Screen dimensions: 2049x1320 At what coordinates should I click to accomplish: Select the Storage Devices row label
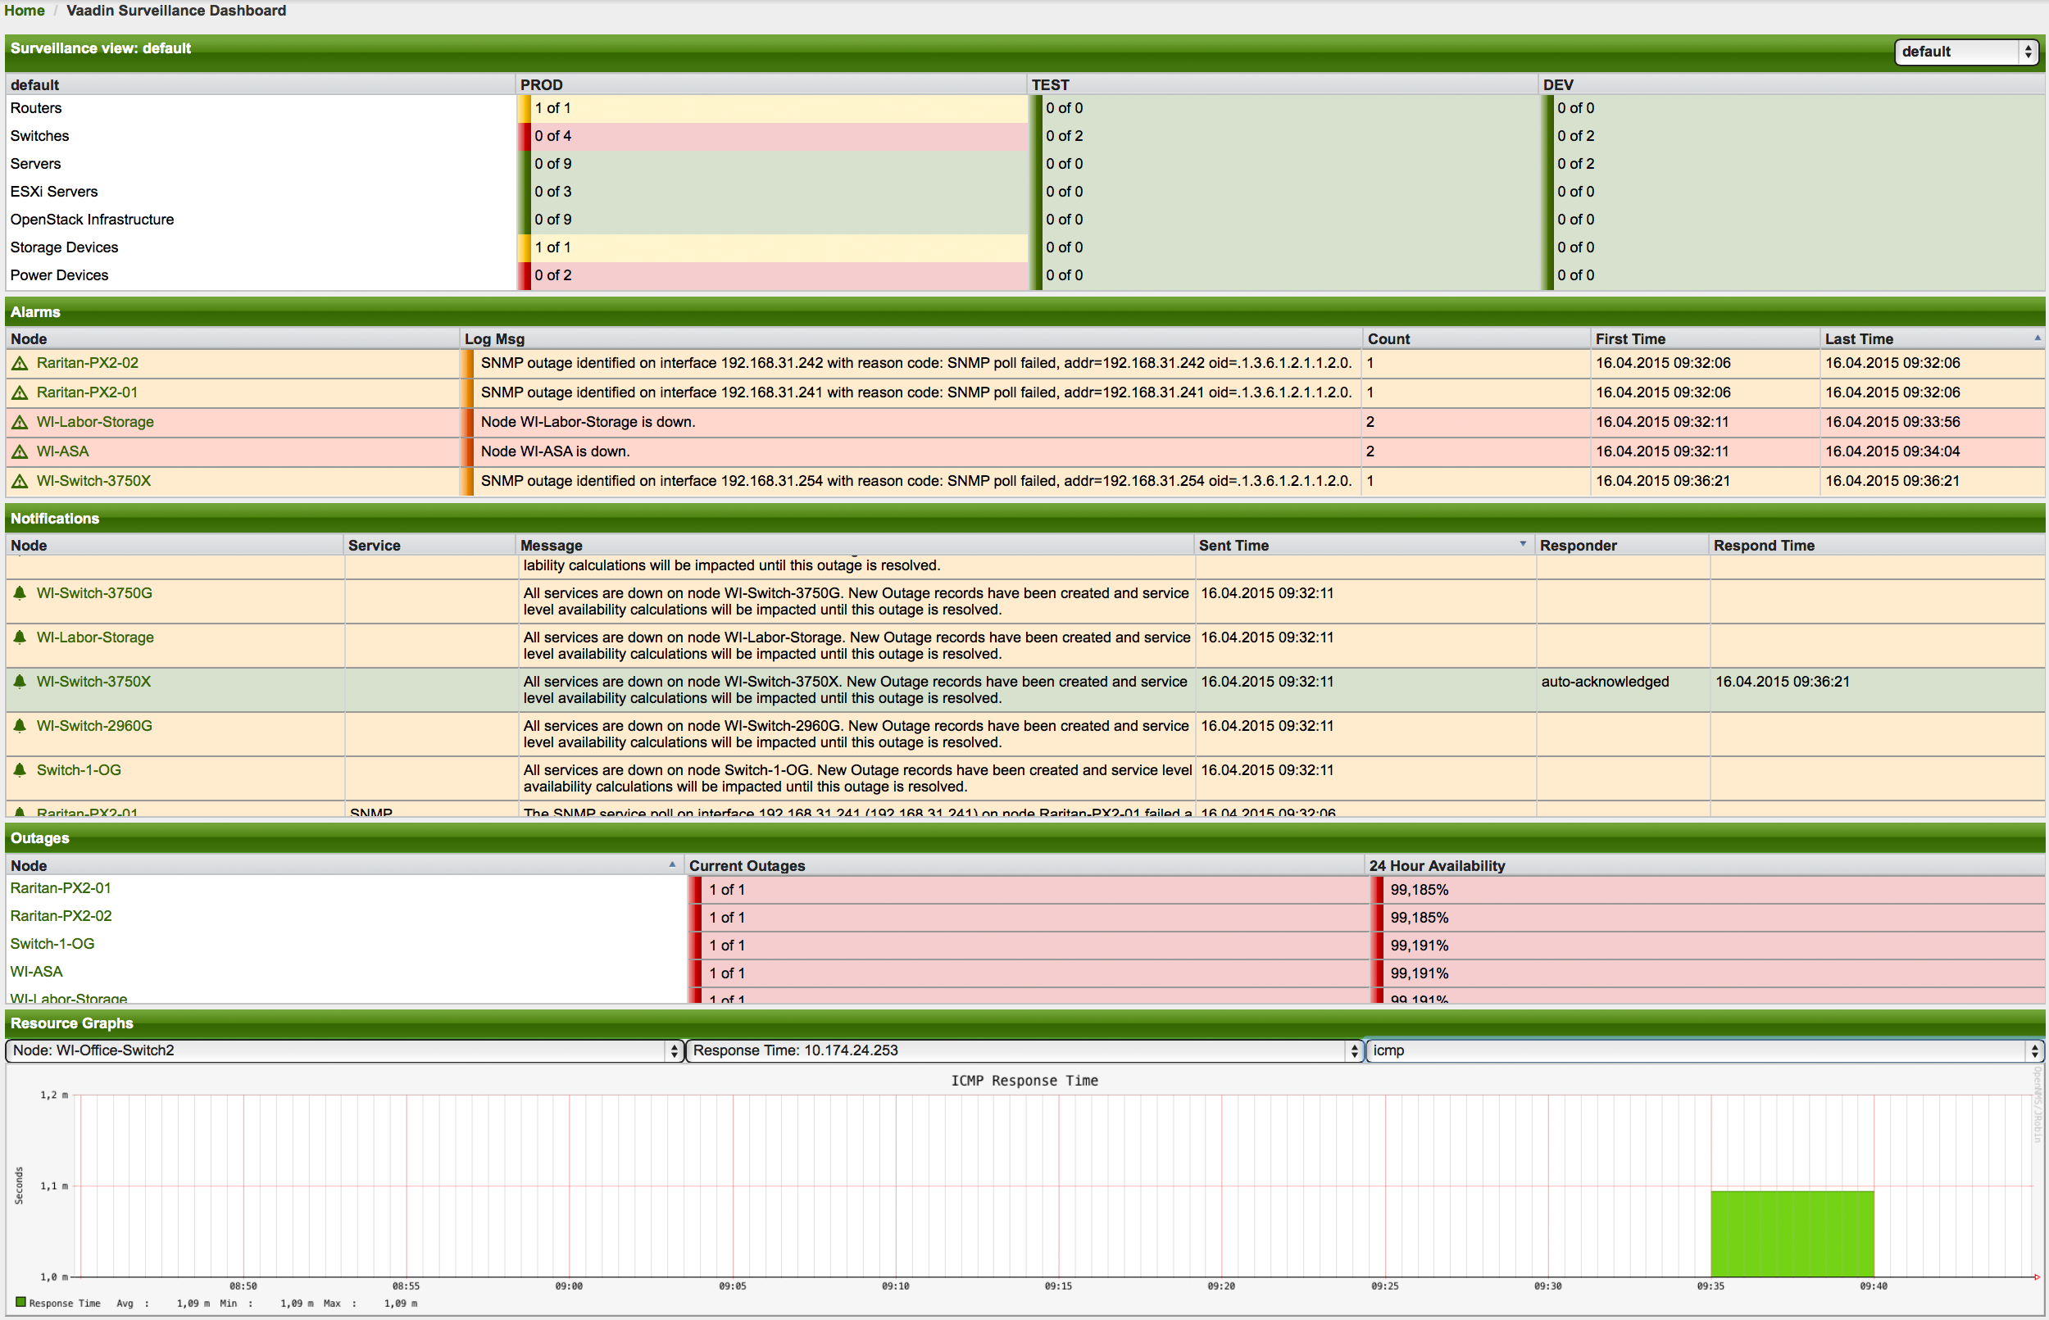pyautogui.click(x=64, y=247)
